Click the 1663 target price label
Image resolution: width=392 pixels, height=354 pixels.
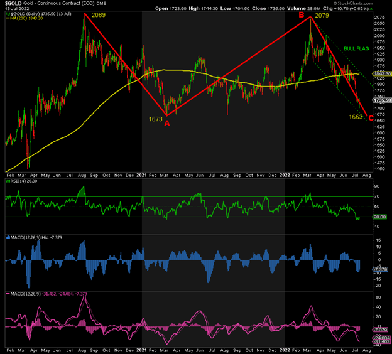pos(356,117)
